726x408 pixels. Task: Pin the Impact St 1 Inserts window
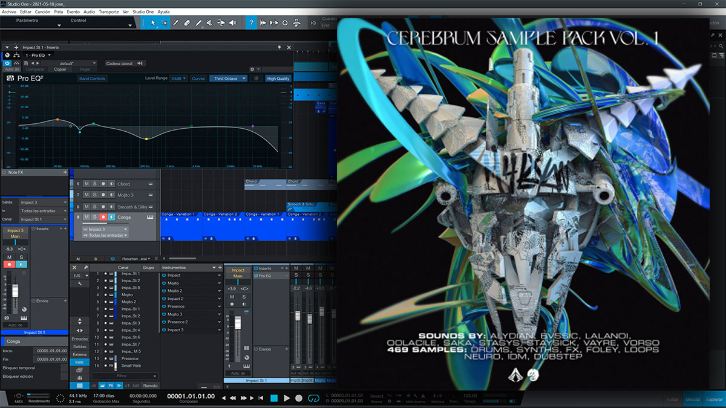click(280, 47)
